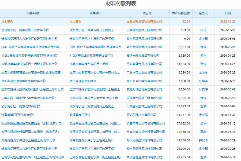Image resolution: width=241 pixels, height=161 pixels.
Task: Open handler 陈丹
Action: point(203,30)
